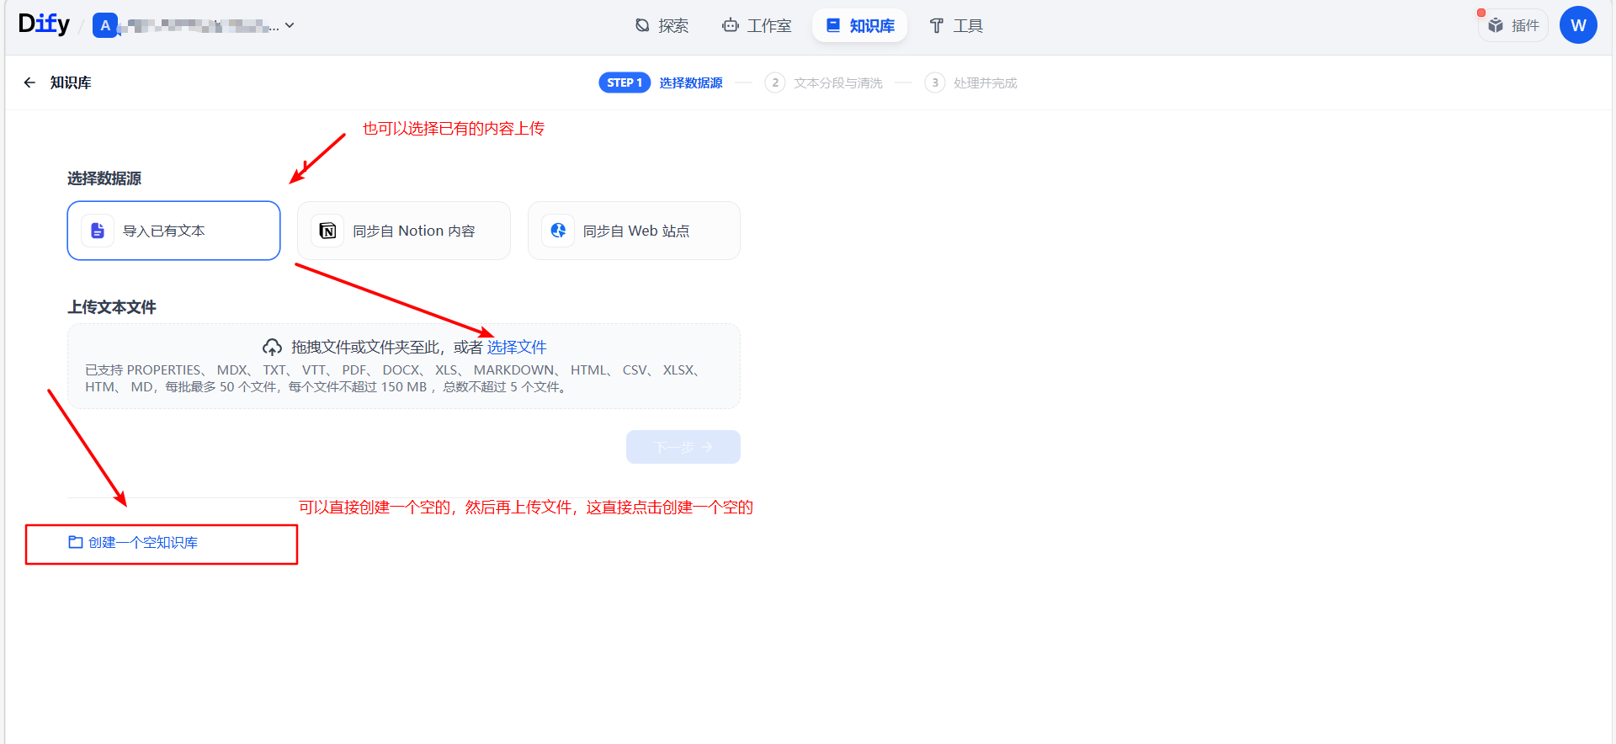Click the Notion logo icon
This screenshot has width=1616, height=744.
click(328, 231)
